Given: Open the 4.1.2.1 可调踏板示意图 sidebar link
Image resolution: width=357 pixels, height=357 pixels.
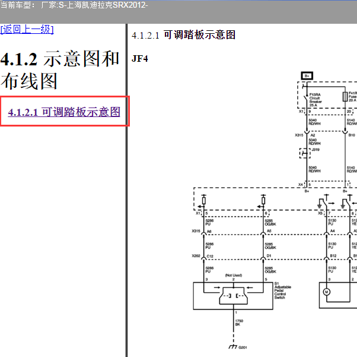Looking at the screenshot, I should (64, 112).
